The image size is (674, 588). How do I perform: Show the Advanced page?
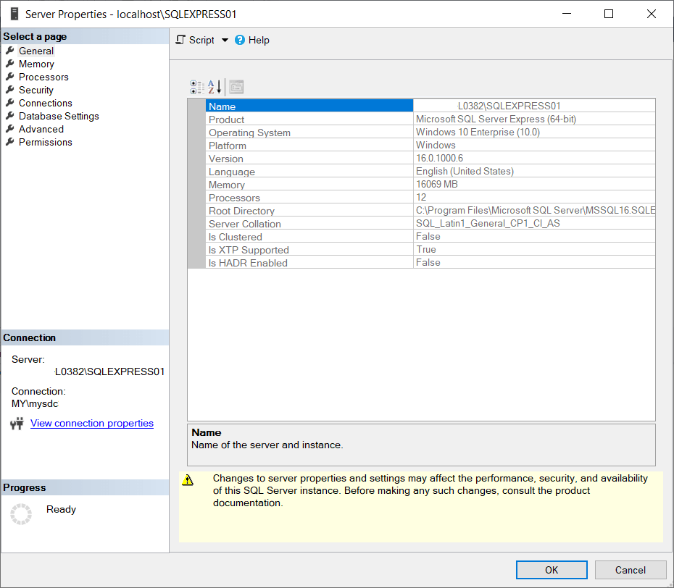pos(41,129)
